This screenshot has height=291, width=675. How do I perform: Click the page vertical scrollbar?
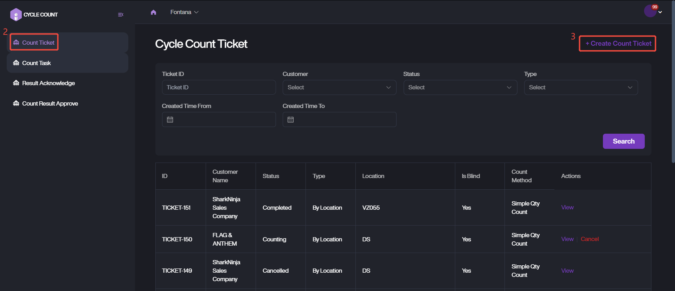pos(673,81)
